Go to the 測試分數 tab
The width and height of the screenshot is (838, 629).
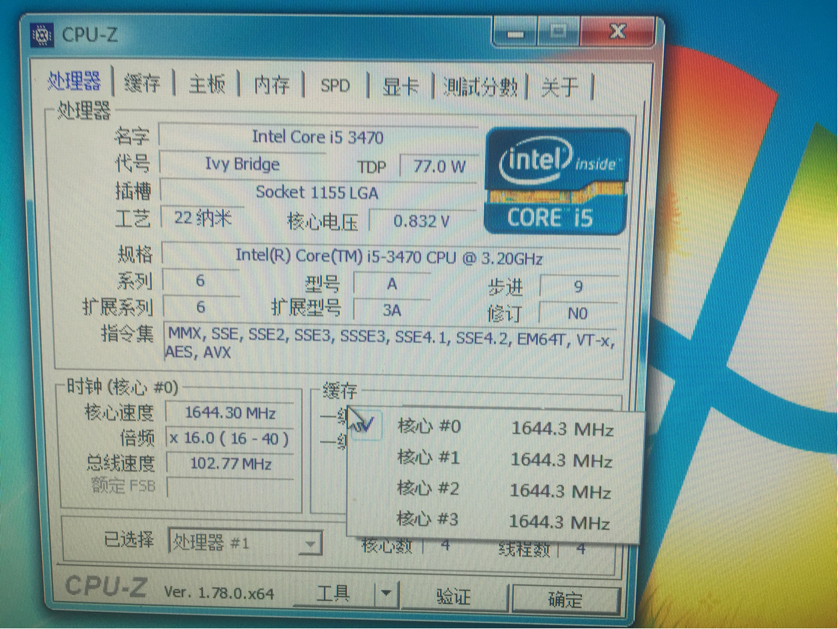[x=480, y=87]
